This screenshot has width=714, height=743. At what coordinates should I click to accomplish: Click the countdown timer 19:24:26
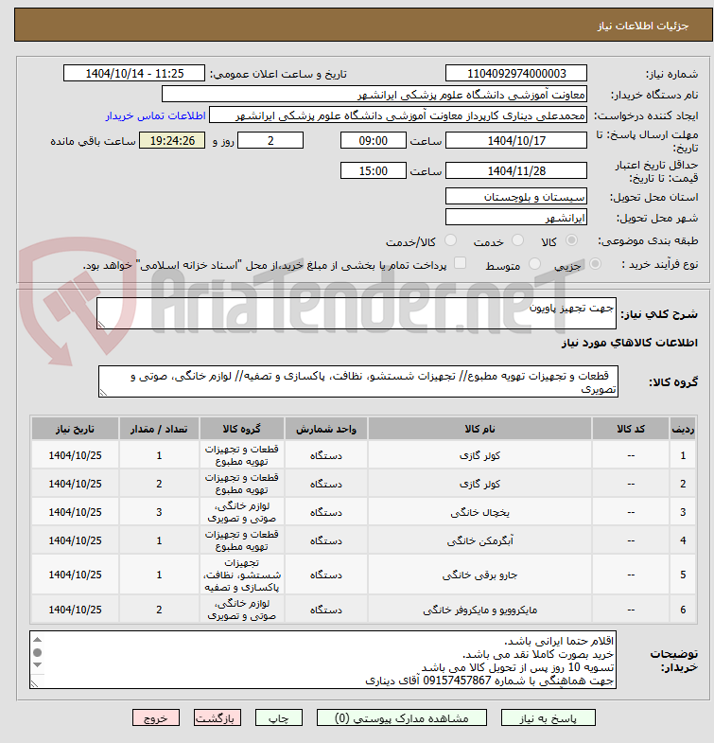[x=172, y=141]
